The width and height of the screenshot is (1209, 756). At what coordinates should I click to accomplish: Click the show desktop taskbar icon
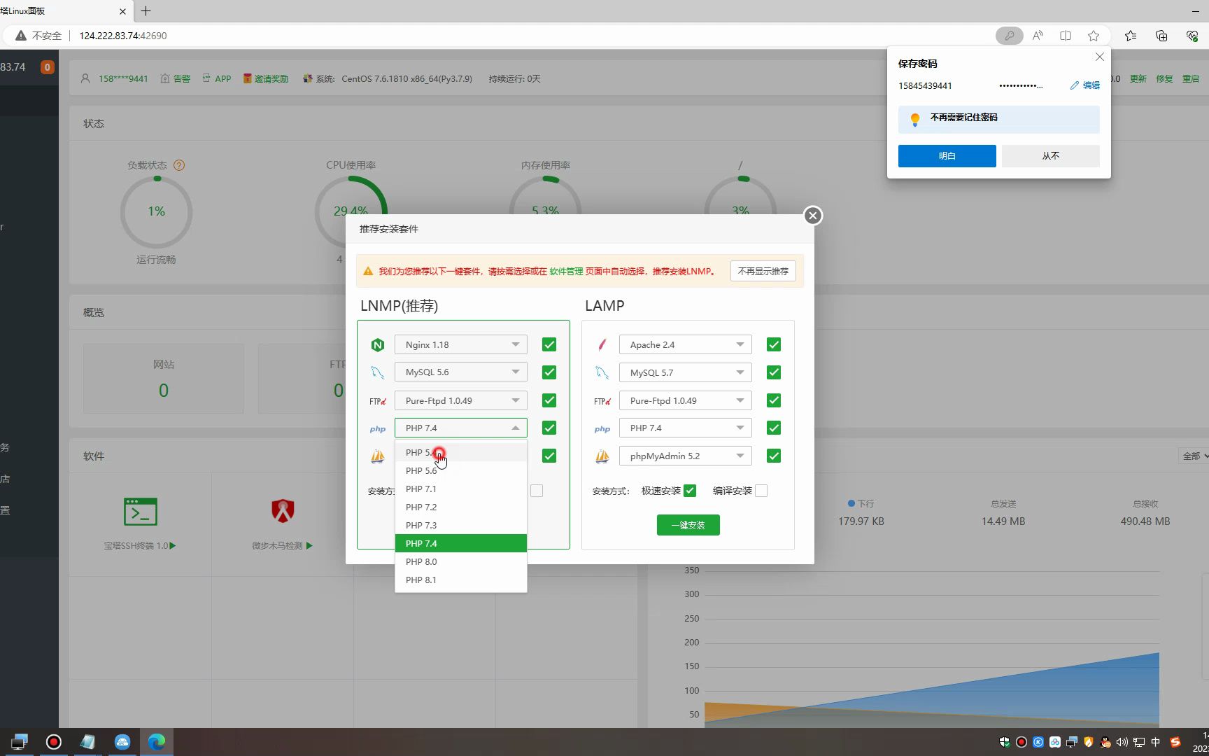[x=19, y=742]
